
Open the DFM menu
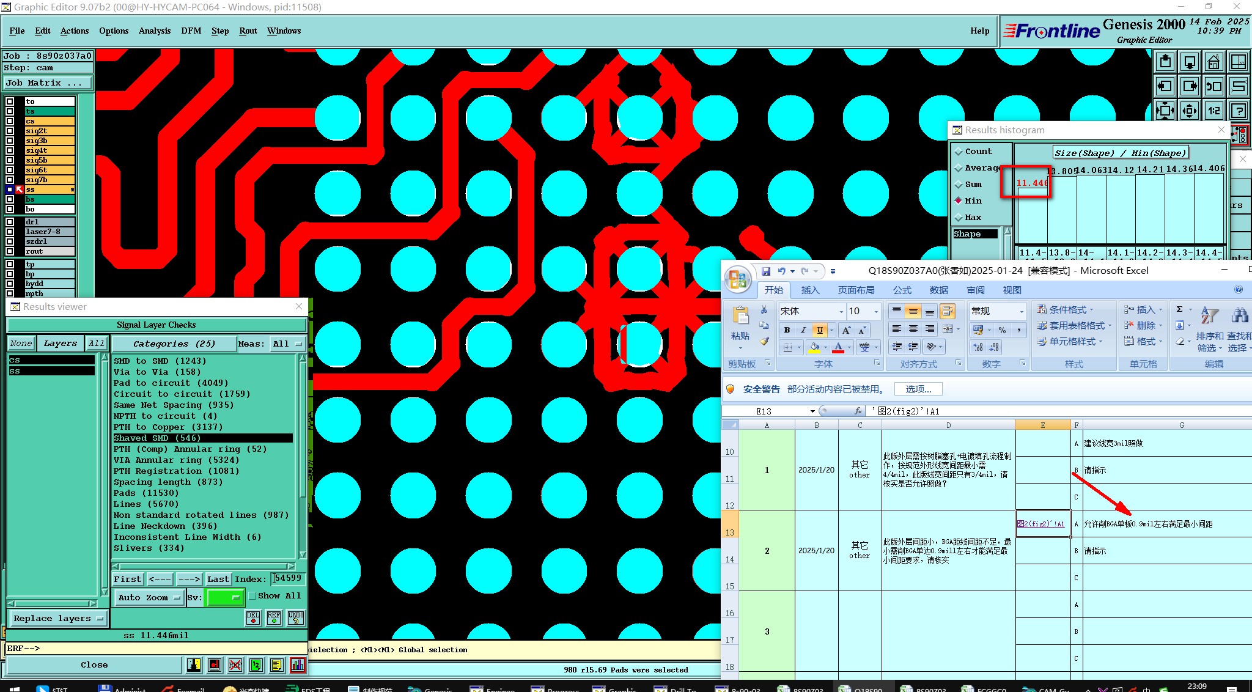pyautogui.click(x=191, y=31)
